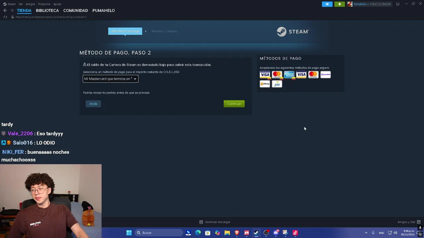The width and height of the screenshot is (424, 238).
Task: Switch to the COMUNIDAD tab
Action: click(x=76, y=11)
